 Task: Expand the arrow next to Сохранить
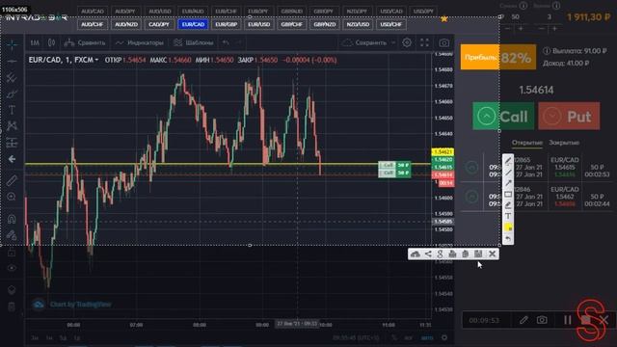[x=393, y=42]
